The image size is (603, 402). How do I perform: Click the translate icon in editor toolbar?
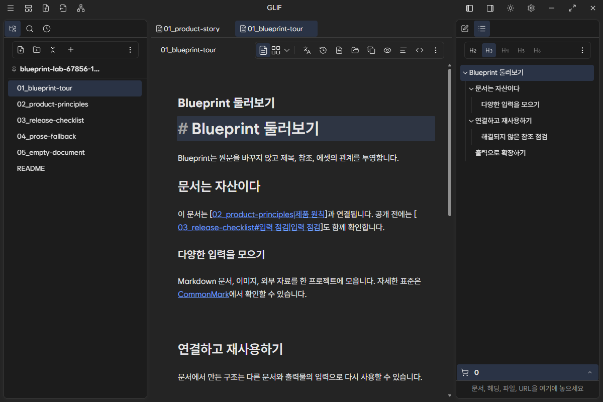click(307, 50)
